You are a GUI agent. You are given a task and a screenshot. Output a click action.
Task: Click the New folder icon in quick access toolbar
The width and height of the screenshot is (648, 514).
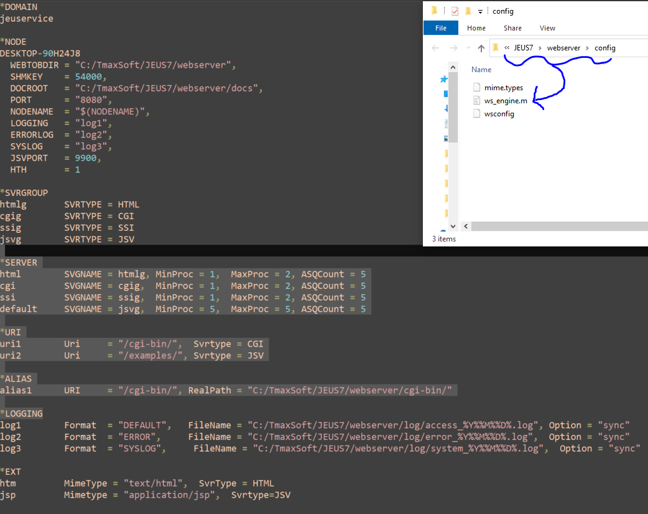pos(468,11)
